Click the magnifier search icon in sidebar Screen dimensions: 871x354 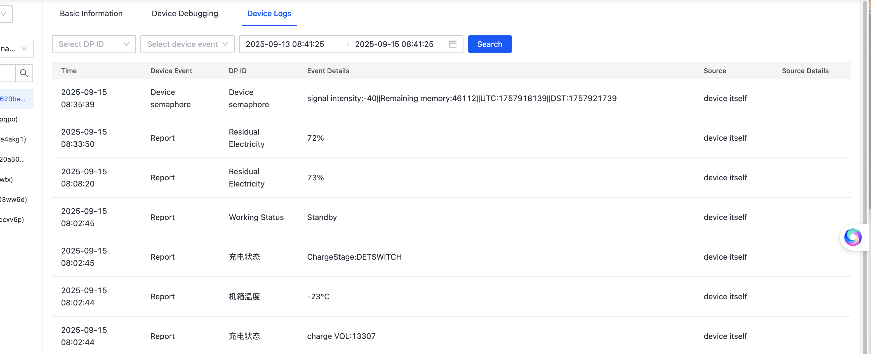click(x=24, y=73)
